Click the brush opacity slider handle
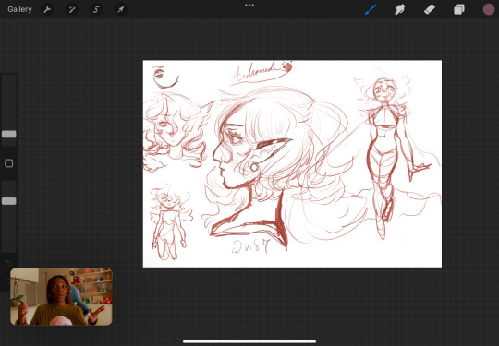The width and height of the screenshot is (499, 346). (9, 201)
